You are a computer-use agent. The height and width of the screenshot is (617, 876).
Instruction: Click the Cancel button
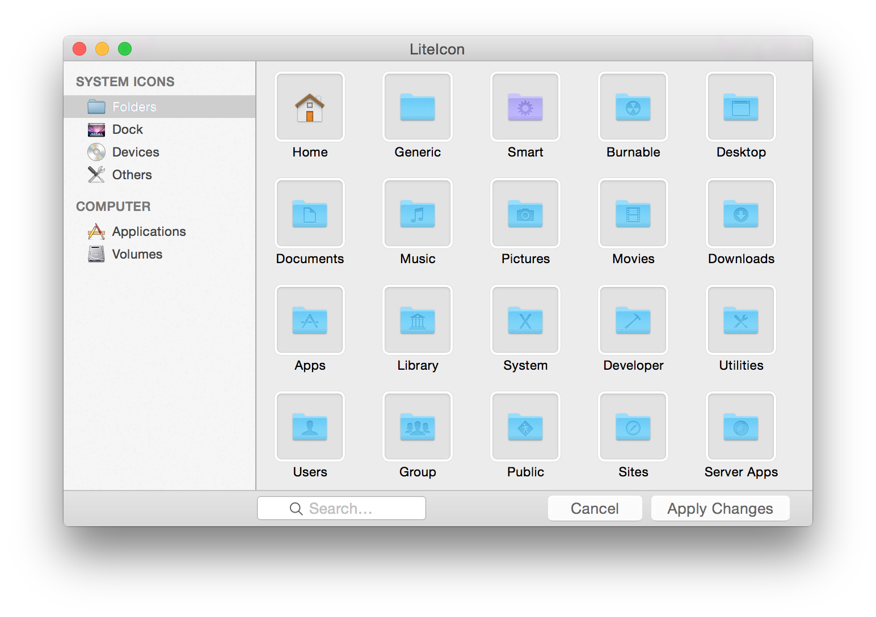coord(595,508)
